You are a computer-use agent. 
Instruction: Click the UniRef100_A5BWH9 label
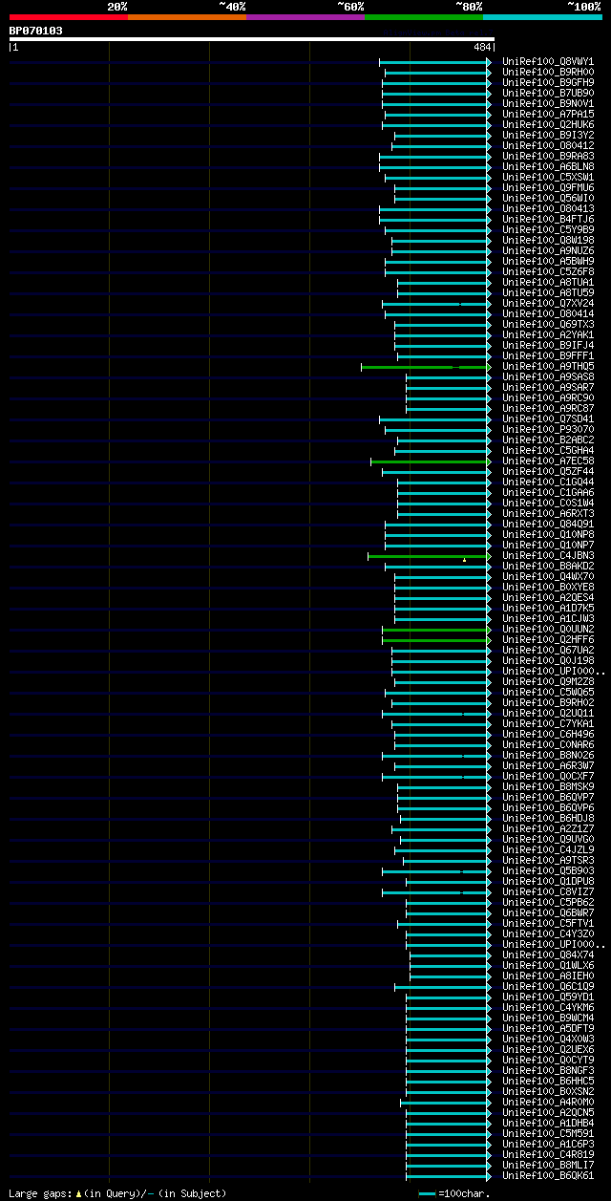(x=548, y=261)
